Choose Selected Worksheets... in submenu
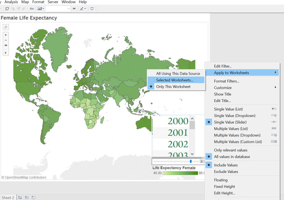This screenshot has height=200, width=284. click(175, 80)
